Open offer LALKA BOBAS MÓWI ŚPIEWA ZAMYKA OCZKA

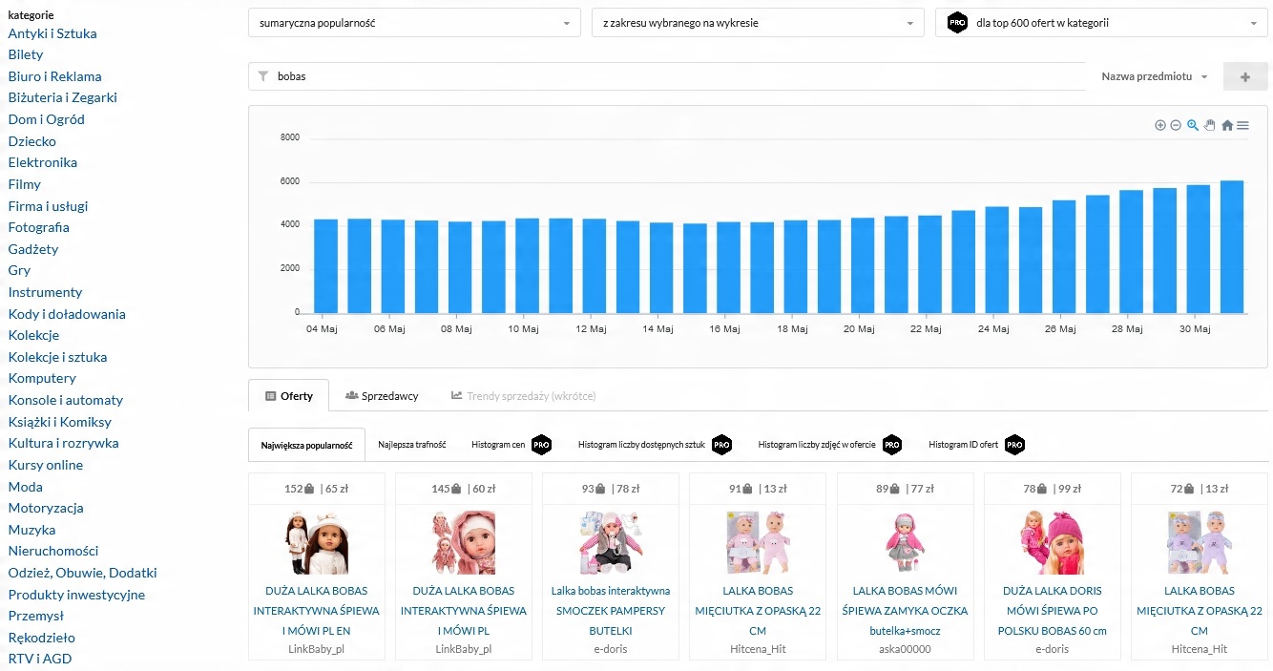coord(906,611)
